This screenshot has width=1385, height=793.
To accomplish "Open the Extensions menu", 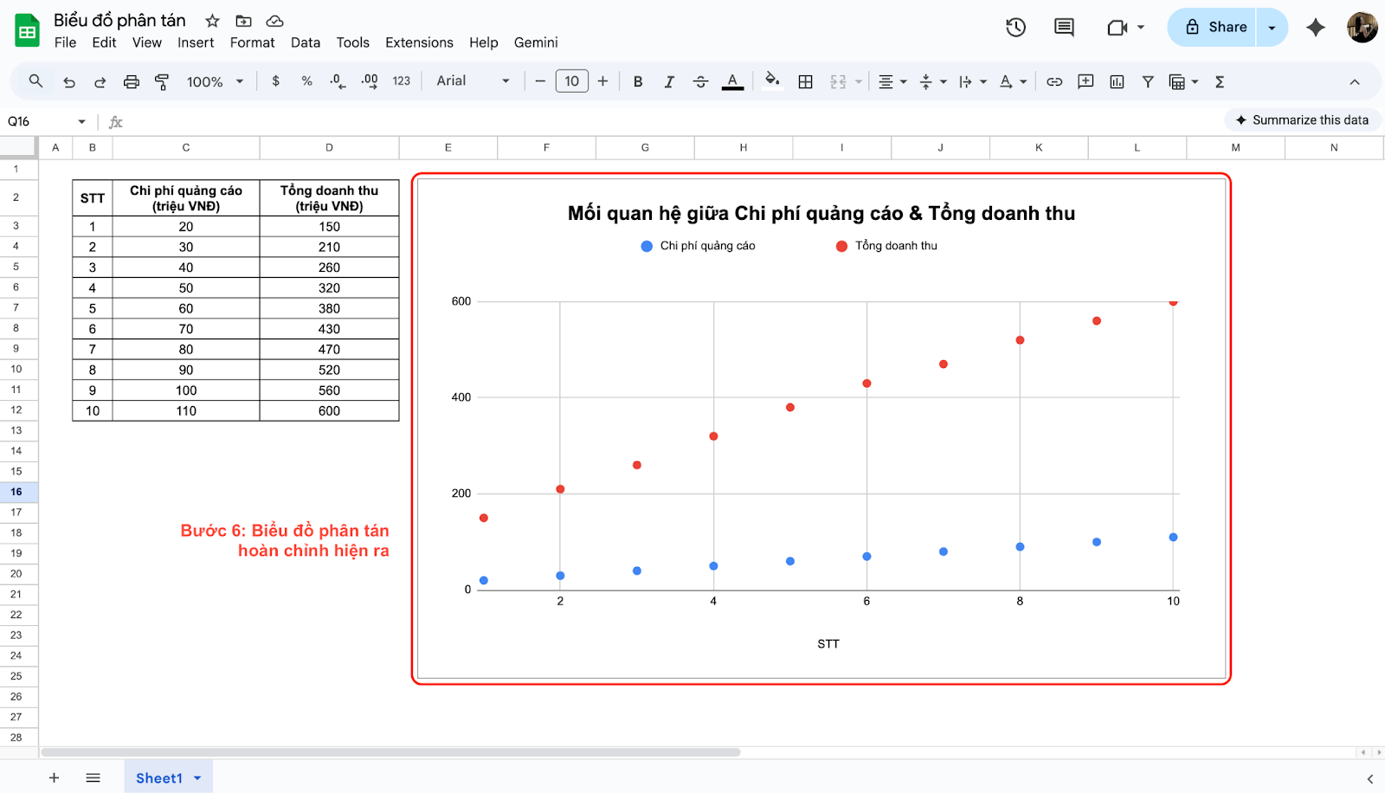I will [x=419, y=42].
